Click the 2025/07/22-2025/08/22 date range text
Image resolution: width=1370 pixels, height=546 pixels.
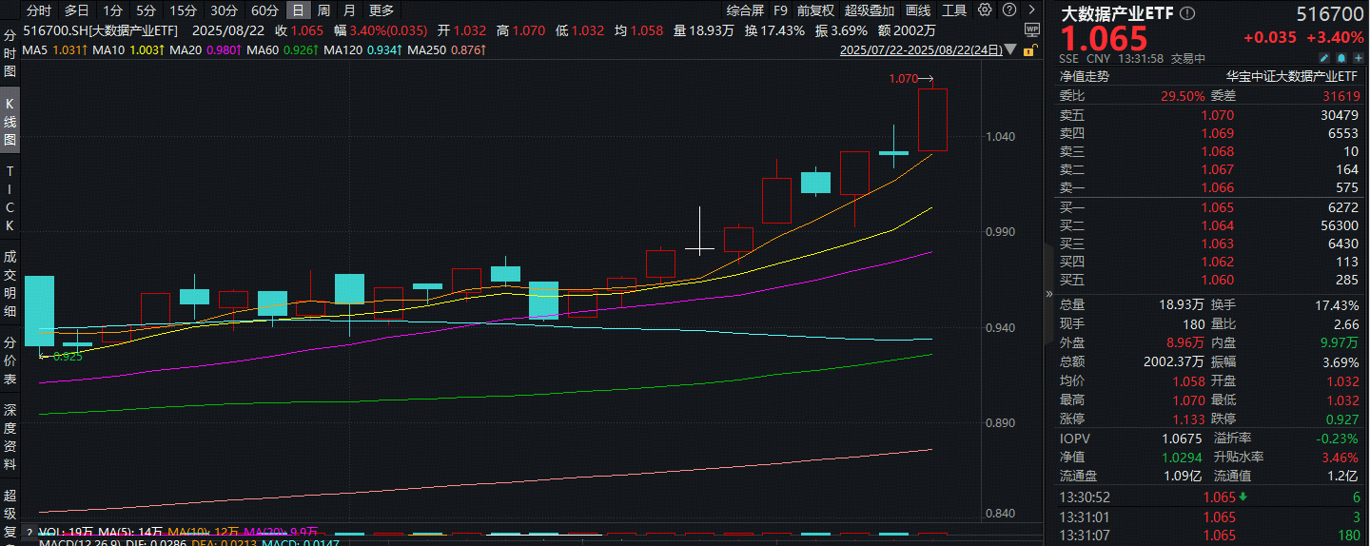[x=923, y=49]
